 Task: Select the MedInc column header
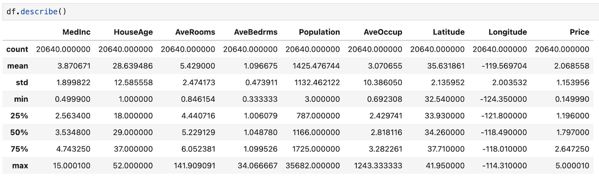77,32
